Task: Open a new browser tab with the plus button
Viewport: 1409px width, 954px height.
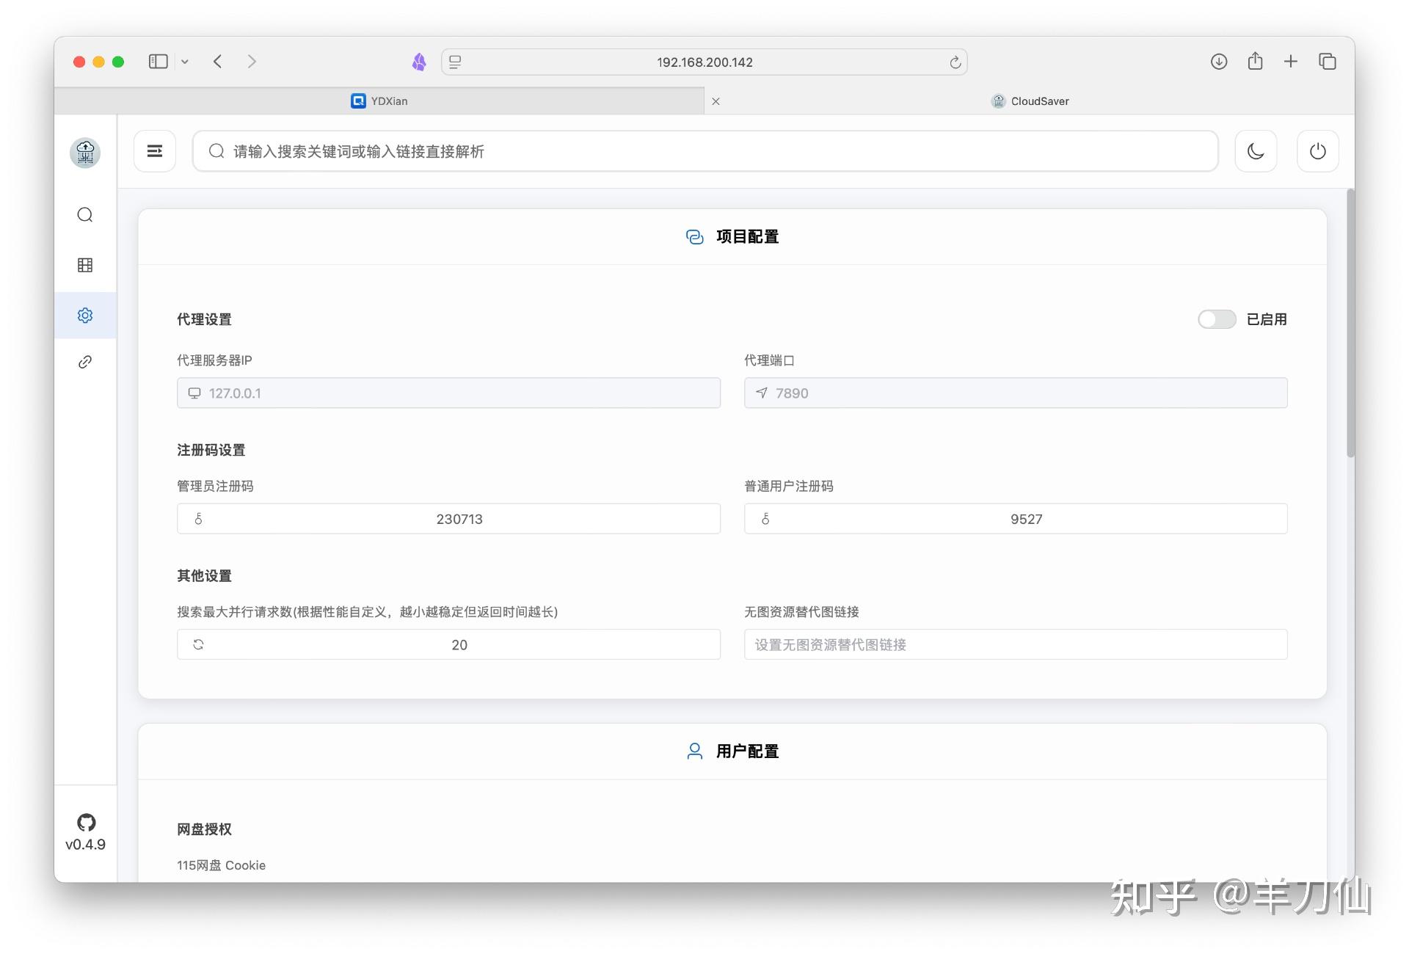Action: 1291,62
